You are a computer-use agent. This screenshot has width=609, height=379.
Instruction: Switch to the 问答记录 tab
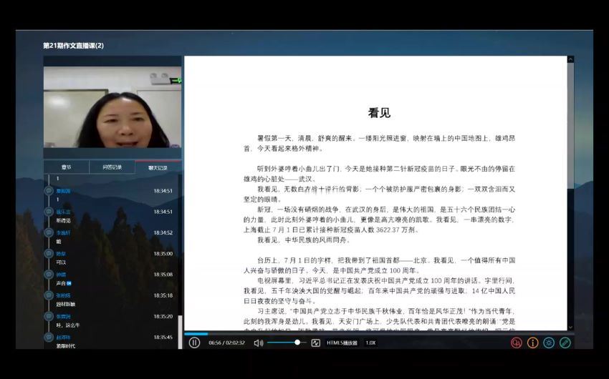[112, 167]
